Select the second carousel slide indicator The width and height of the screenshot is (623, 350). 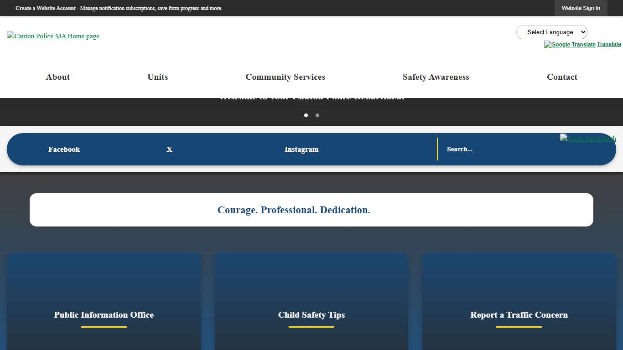pos(317,115)
